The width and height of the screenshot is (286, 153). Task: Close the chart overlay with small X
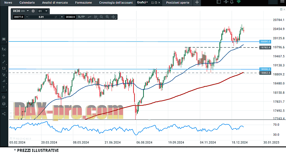tap(284, 9)
